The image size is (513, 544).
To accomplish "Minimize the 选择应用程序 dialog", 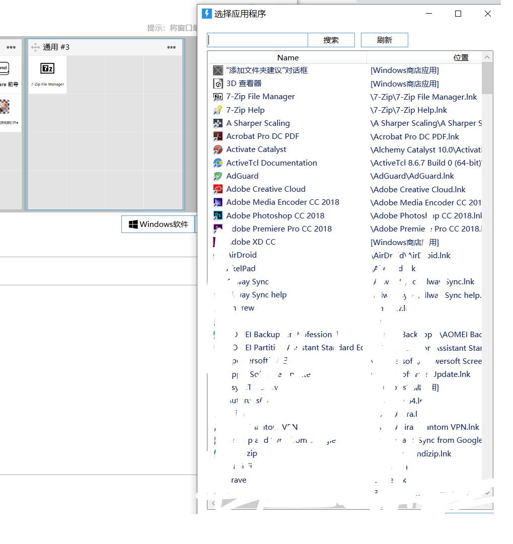I will [x=429, y=14].
